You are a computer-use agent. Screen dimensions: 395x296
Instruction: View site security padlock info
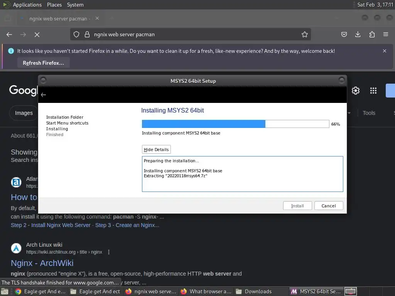(87, 34)
